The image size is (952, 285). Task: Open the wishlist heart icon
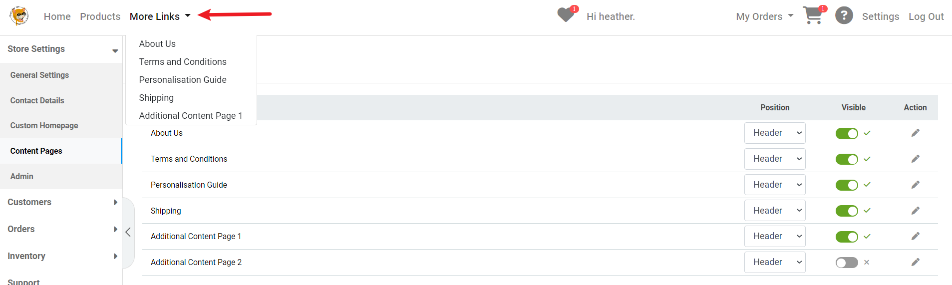point(566,15)
